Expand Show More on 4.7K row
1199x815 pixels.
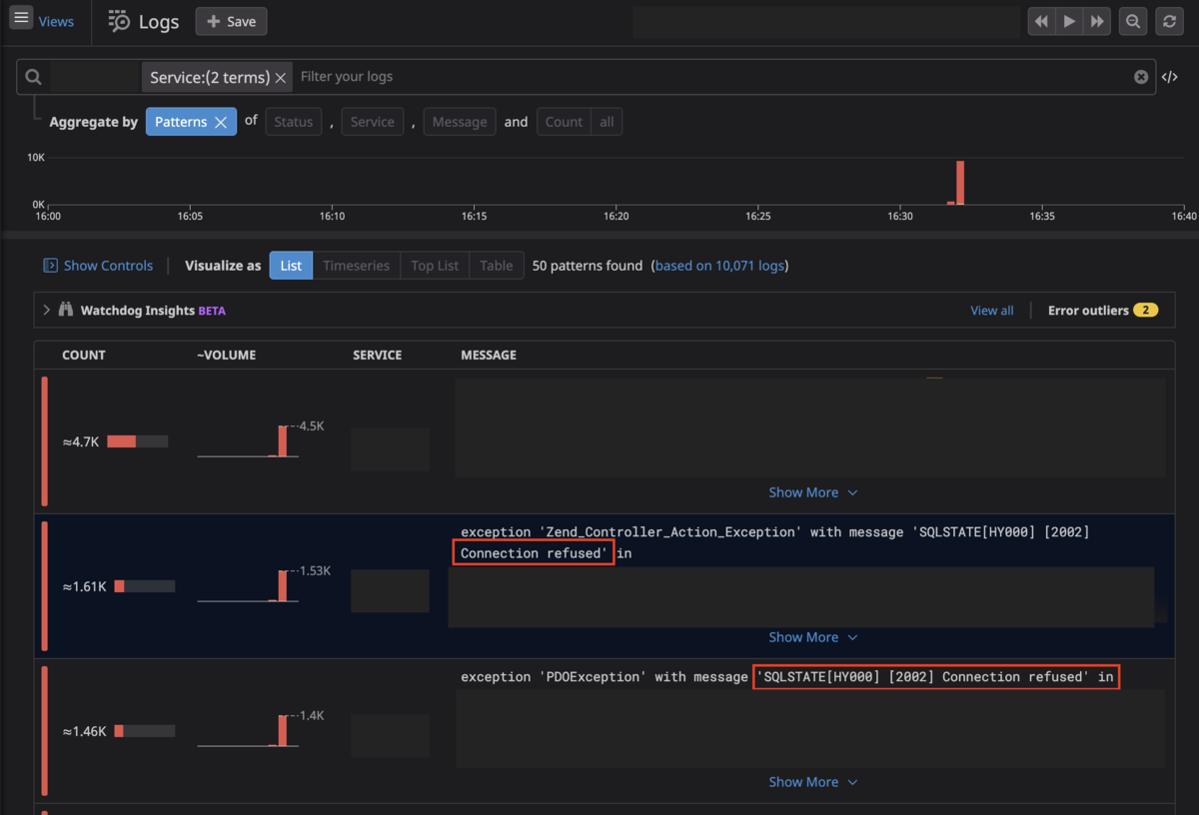tap(812, 492)
